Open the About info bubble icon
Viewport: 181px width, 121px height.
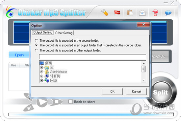168,13
